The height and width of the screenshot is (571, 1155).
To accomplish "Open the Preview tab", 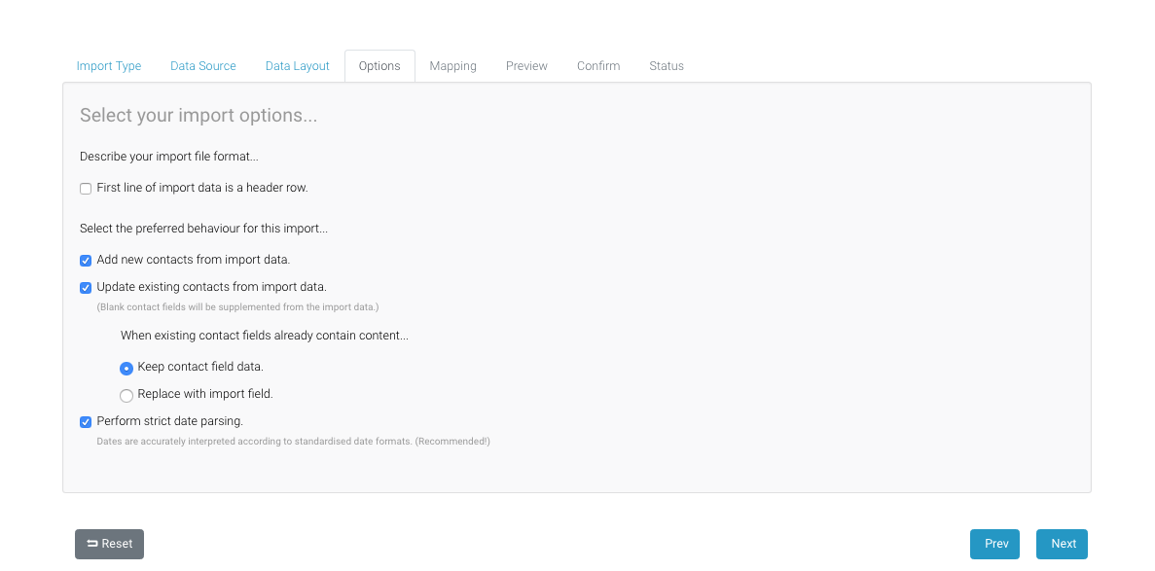I will point(526,66).
